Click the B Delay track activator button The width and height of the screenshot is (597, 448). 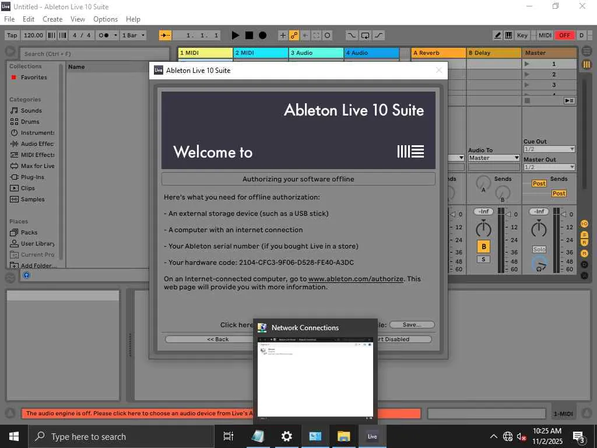pos(483,247)
